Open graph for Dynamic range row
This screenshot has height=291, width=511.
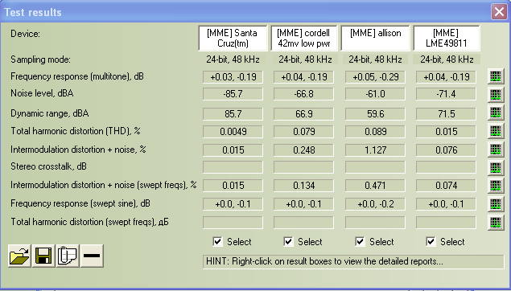(x=496, y=113)
